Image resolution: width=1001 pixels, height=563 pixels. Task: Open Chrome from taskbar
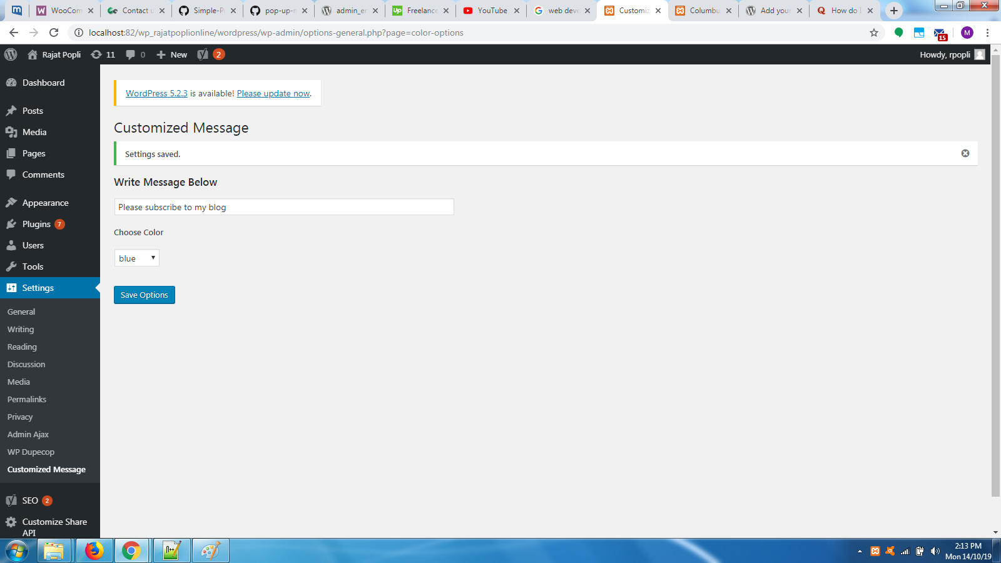(x=131, y=551)
